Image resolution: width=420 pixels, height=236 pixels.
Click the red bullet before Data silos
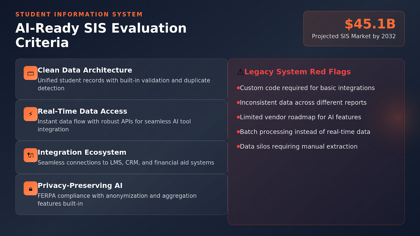click(x=238, y=146)
